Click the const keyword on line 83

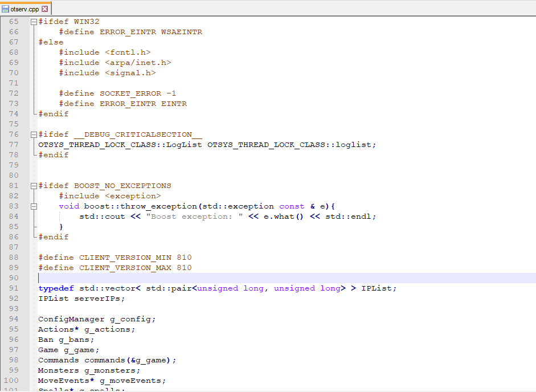coord(292,206)
